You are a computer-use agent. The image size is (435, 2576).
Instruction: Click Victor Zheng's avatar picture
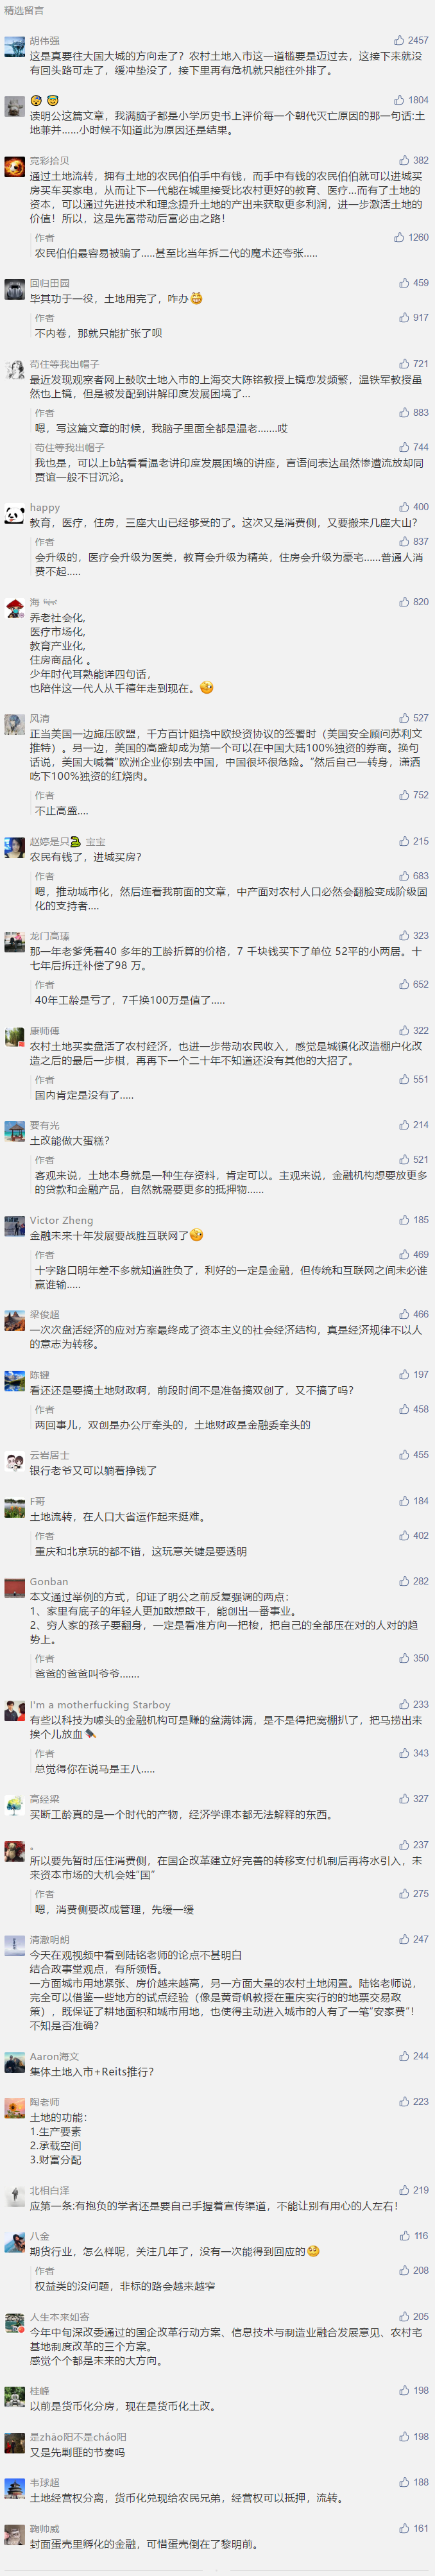(14, 1227)
